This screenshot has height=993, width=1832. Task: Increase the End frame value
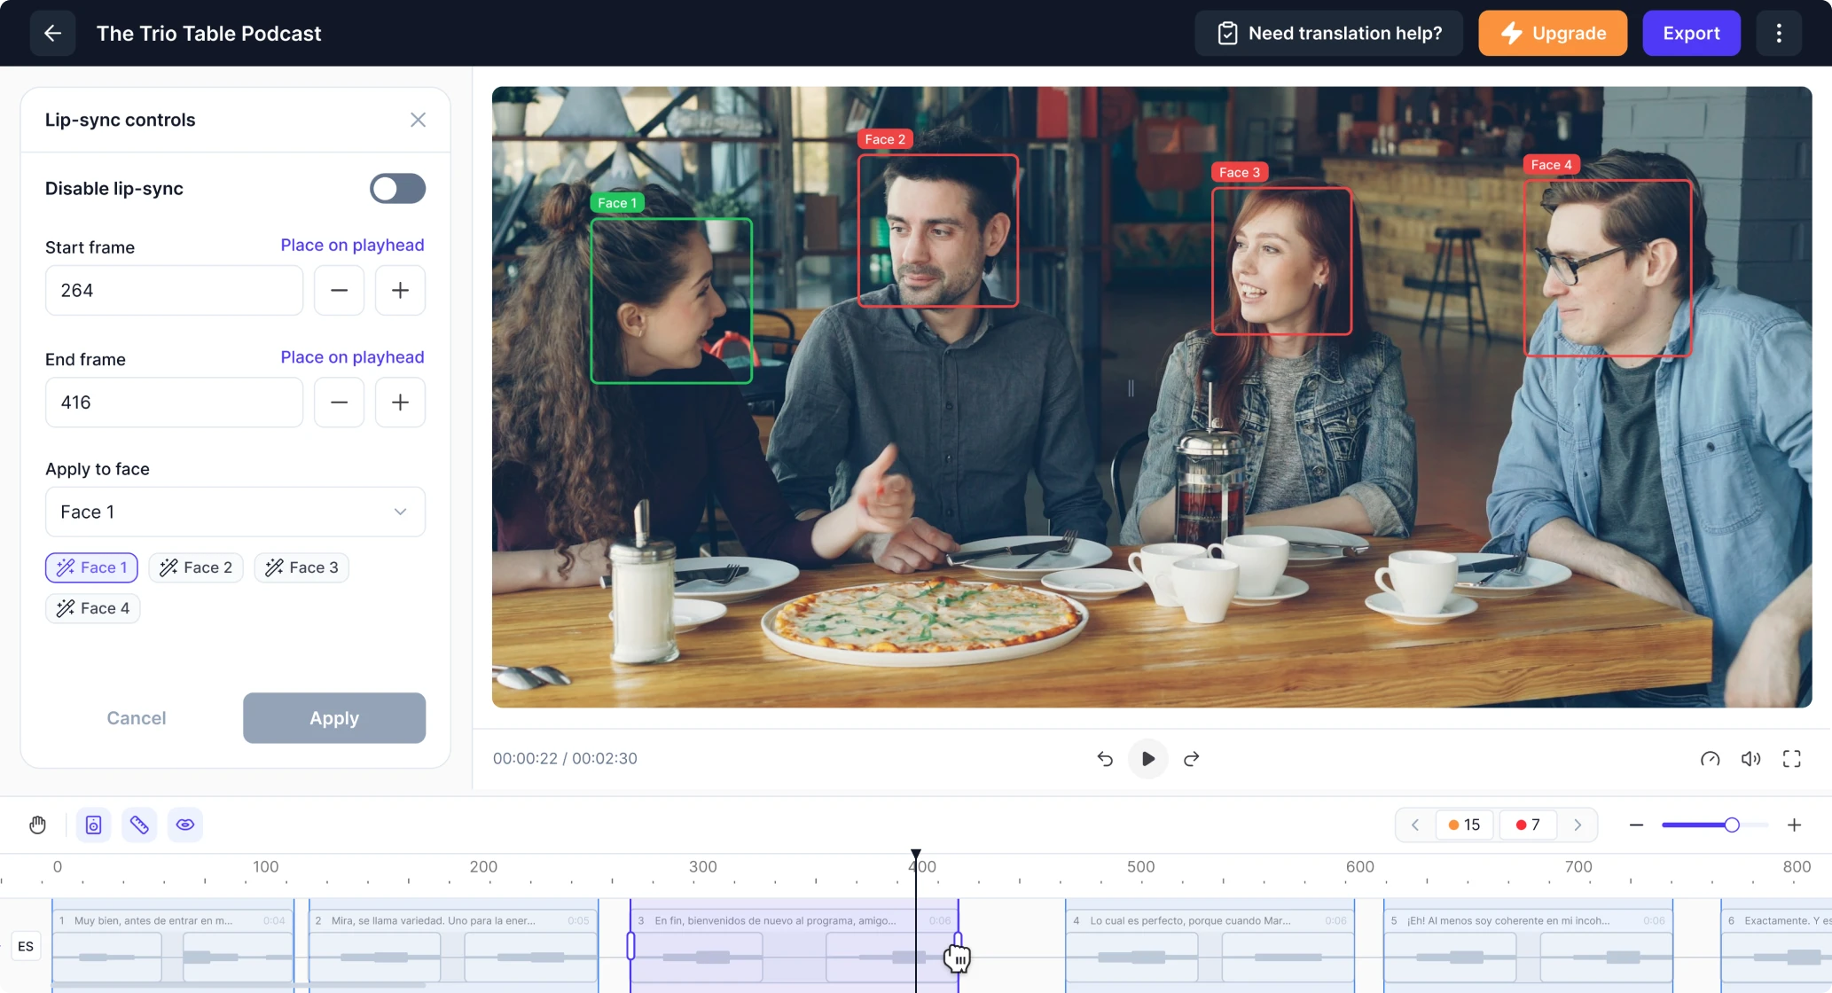[400, 403]
